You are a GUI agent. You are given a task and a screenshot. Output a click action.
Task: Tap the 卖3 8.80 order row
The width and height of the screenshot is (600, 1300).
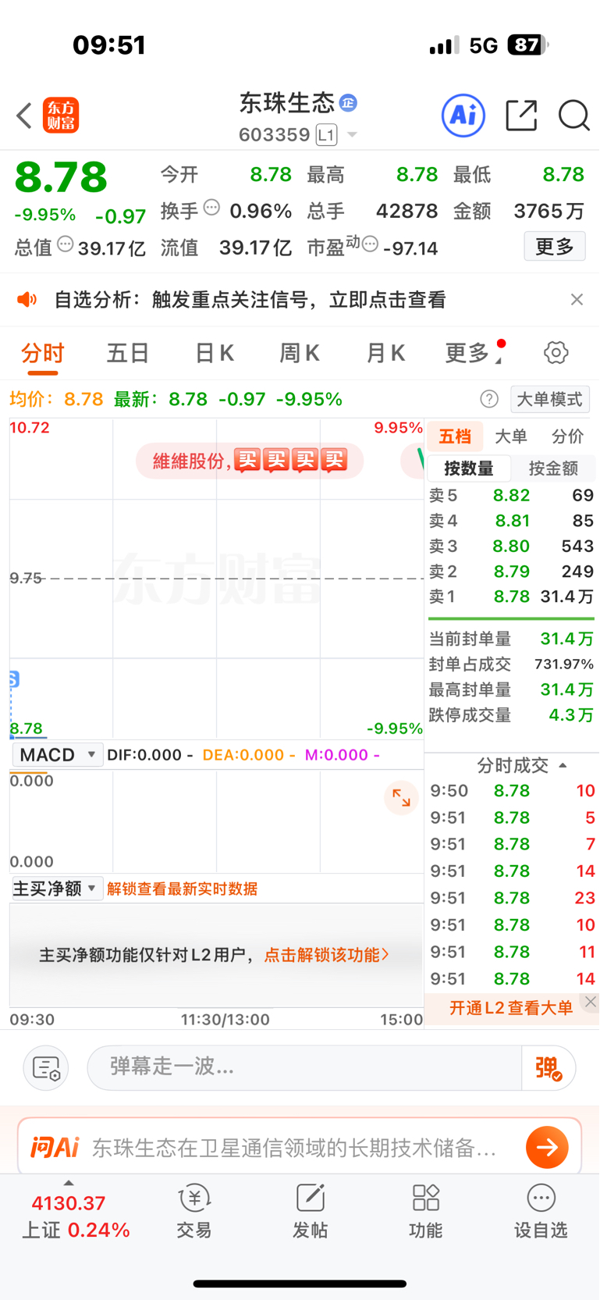coord(511,546)
